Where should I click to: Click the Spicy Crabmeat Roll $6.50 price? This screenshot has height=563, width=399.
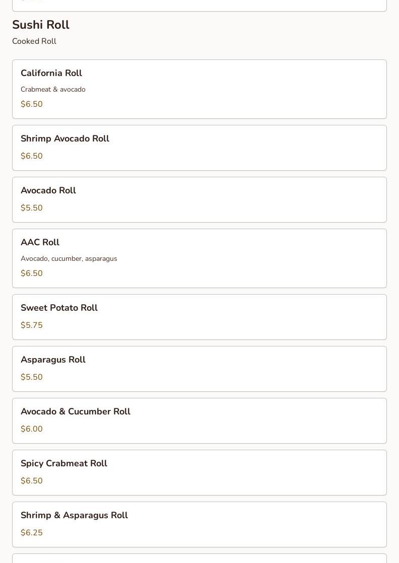pos(32,481)
